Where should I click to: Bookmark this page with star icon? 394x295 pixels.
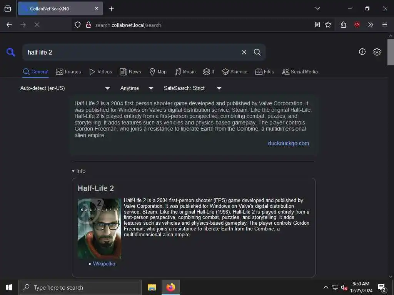coord(328,25)
